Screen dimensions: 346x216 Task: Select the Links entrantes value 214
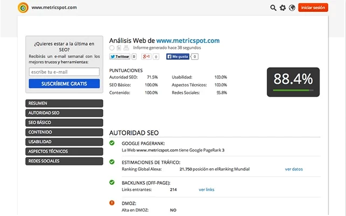[173, 190]
